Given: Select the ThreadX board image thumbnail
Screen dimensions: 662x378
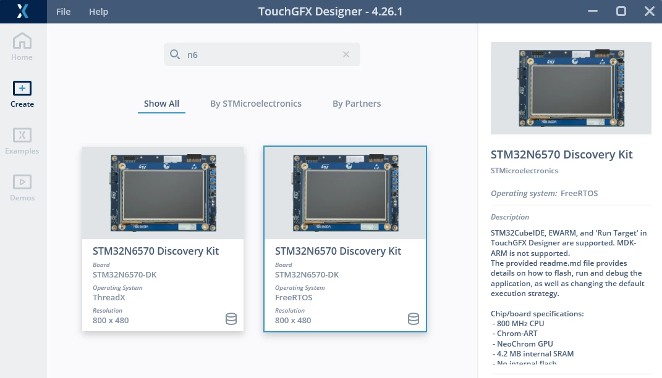Looking at the screenshot, I should click(163, 193).
